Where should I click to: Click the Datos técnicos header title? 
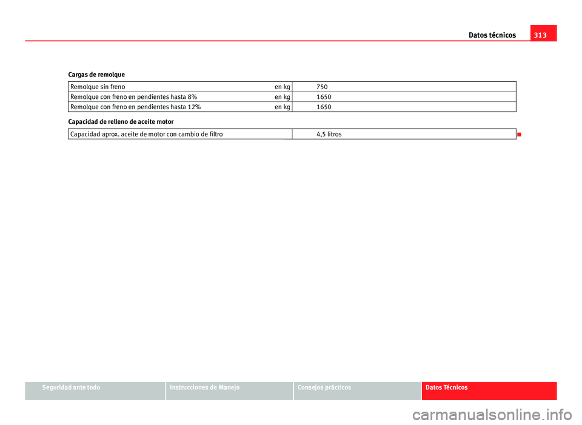tap(492, 35)
